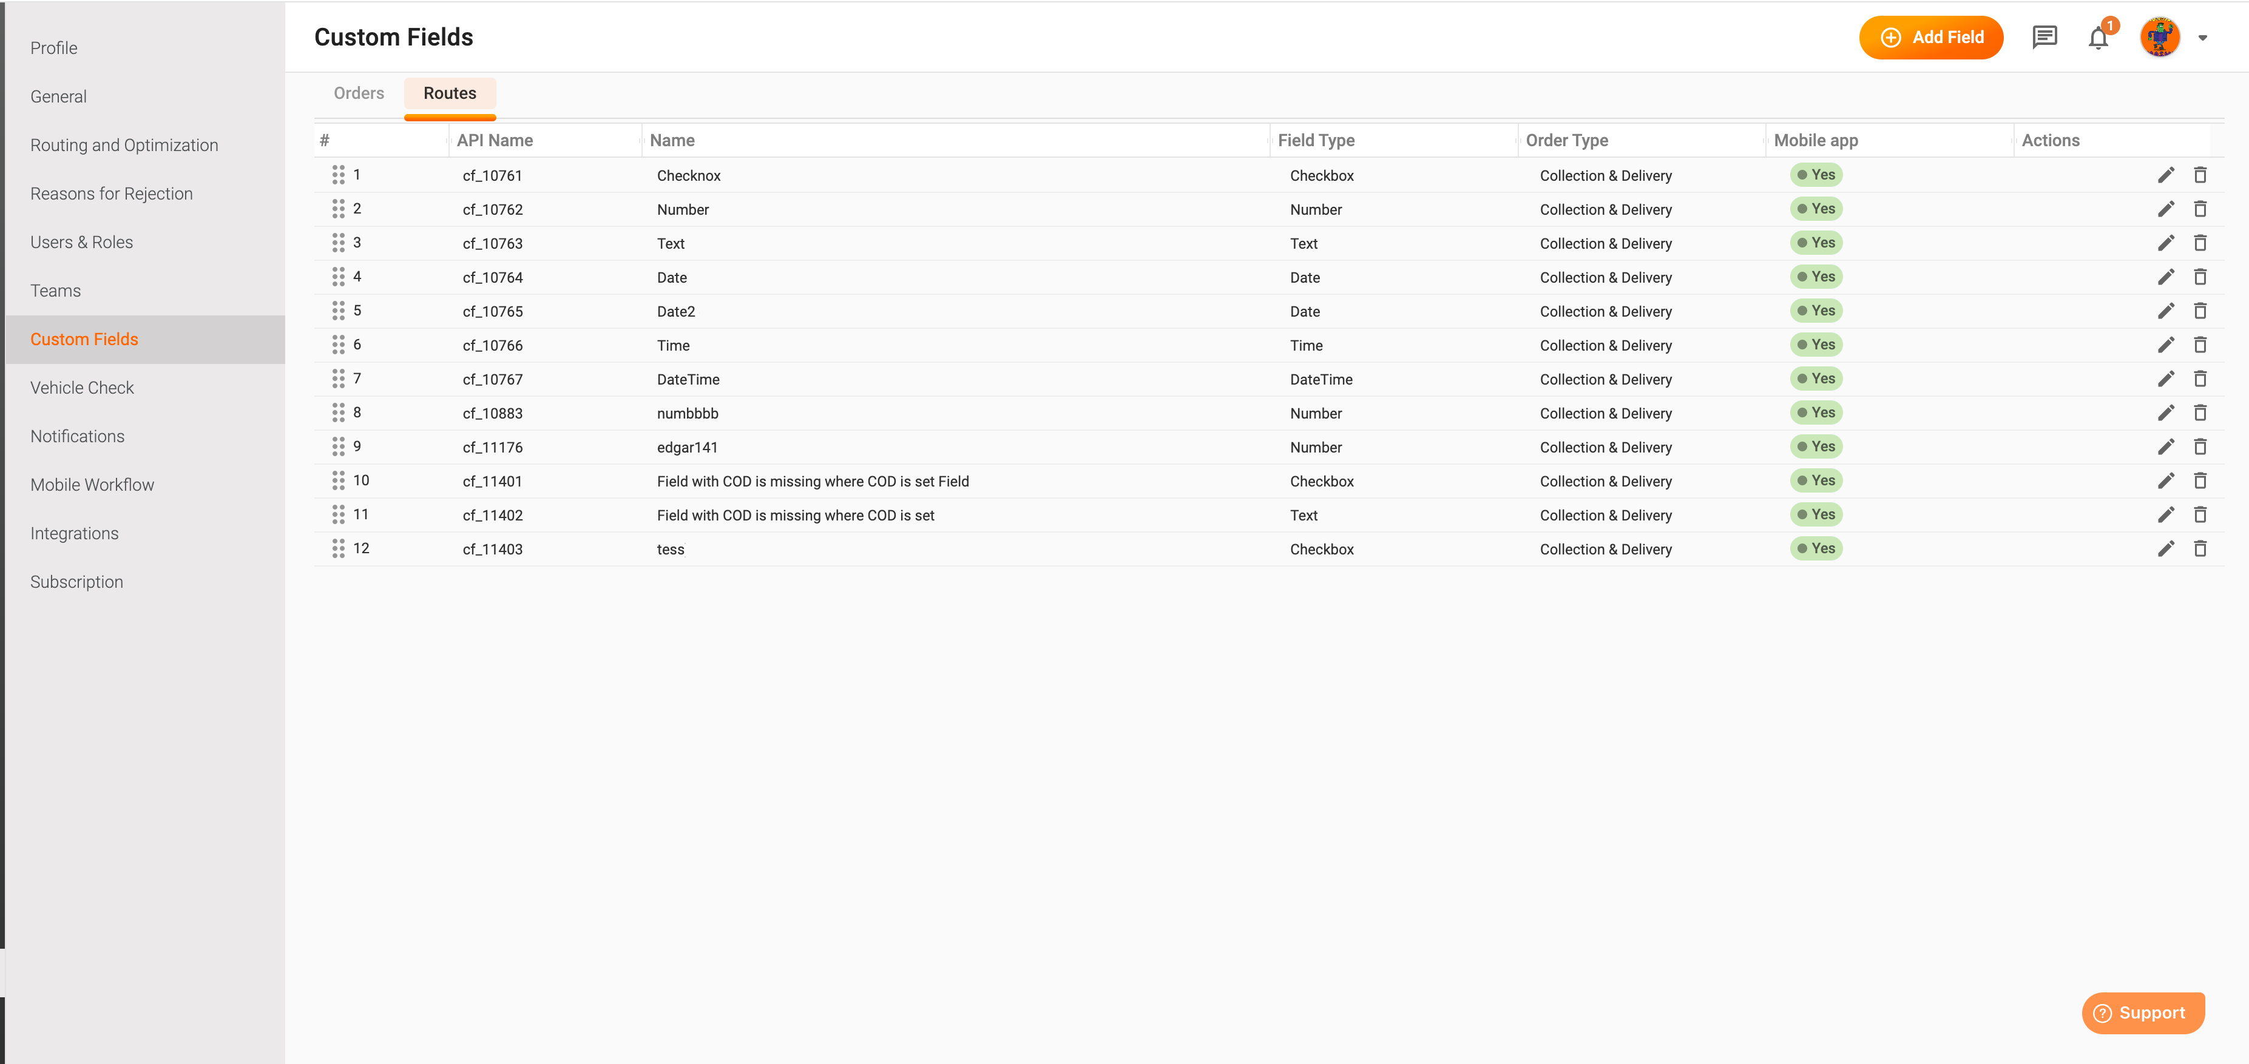
Task: Toggle Mobile app status for DateTime field
Action: click(1817, 379)
